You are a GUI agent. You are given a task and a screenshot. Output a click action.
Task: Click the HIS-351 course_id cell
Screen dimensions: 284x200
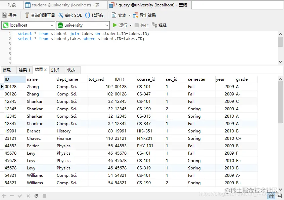150,131
